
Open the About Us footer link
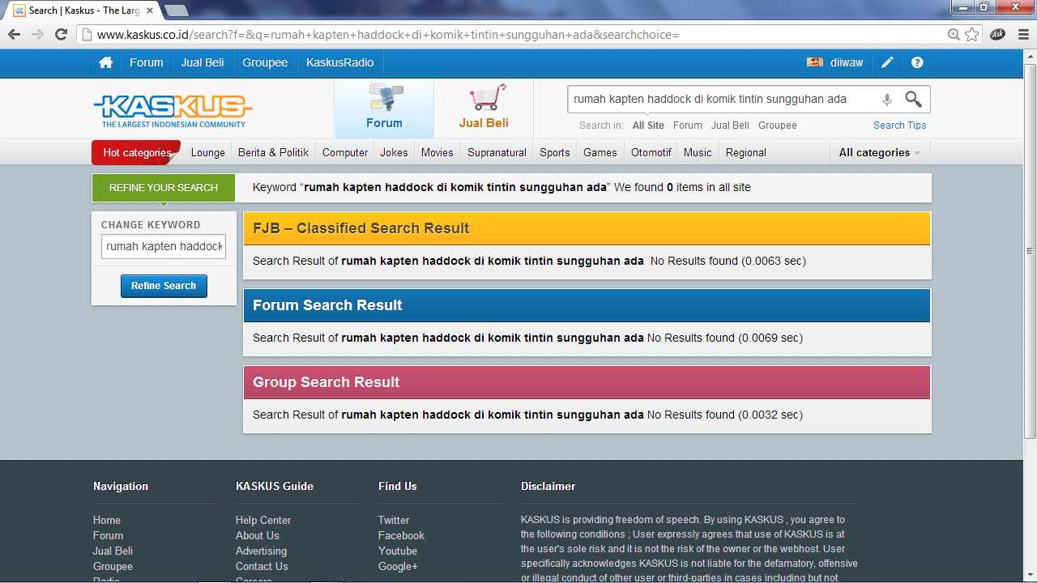[258, 536]
